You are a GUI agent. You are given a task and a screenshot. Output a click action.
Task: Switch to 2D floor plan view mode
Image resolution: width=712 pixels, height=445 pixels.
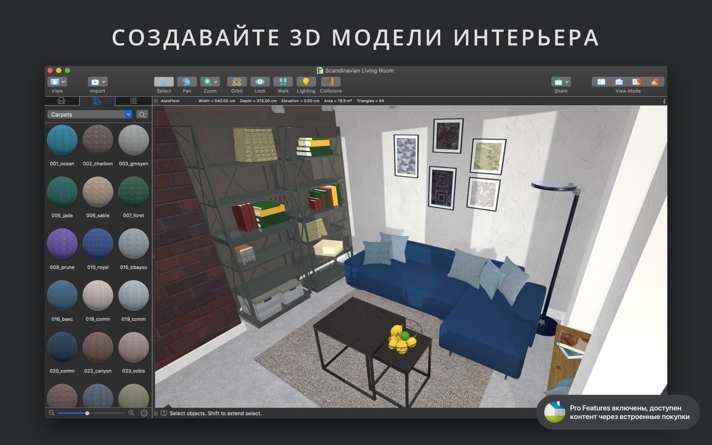[601, 82]
